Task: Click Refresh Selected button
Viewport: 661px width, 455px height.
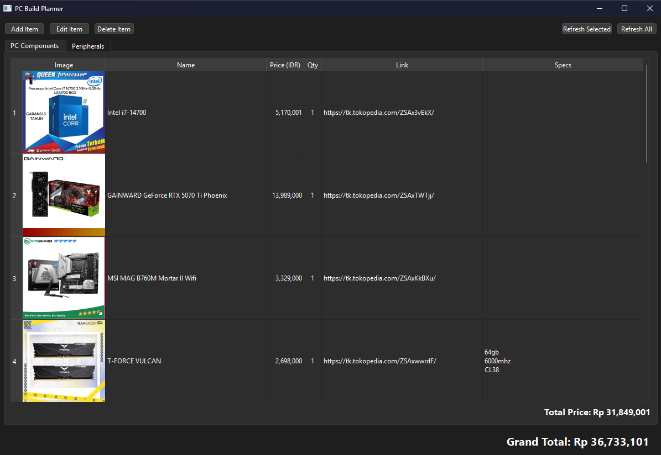Action: point(586,29)
